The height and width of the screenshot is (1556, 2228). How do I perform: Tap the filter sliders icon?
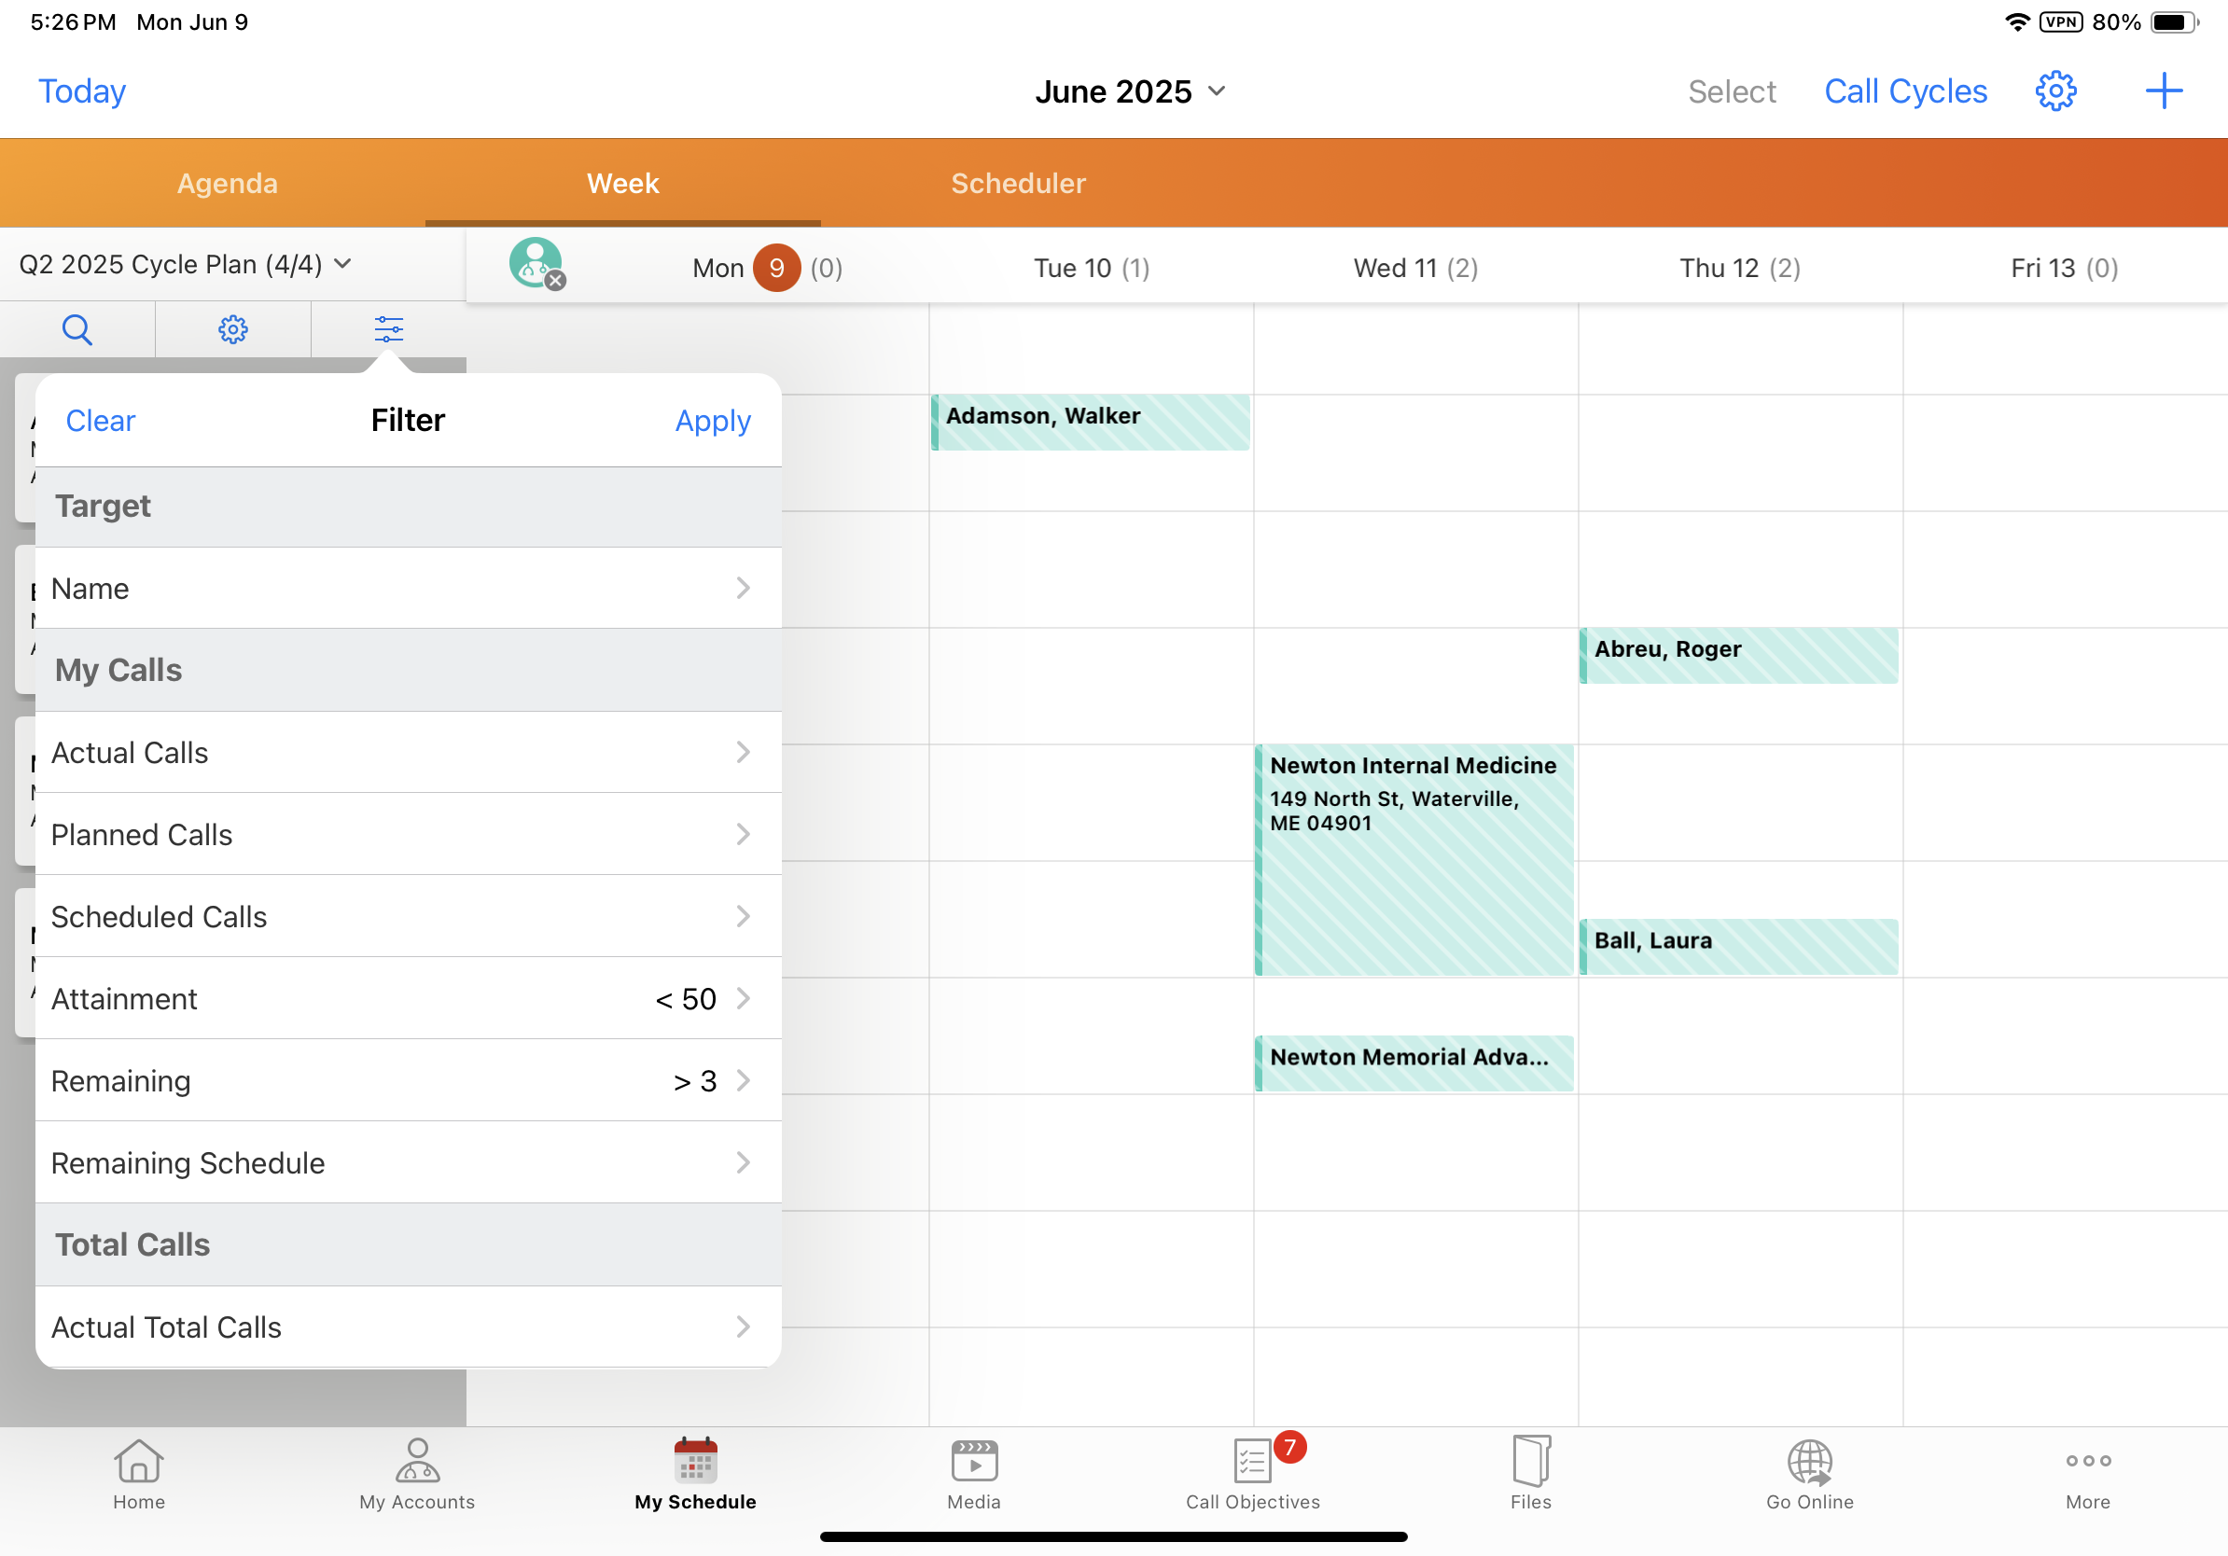click(x=388, y=330)
